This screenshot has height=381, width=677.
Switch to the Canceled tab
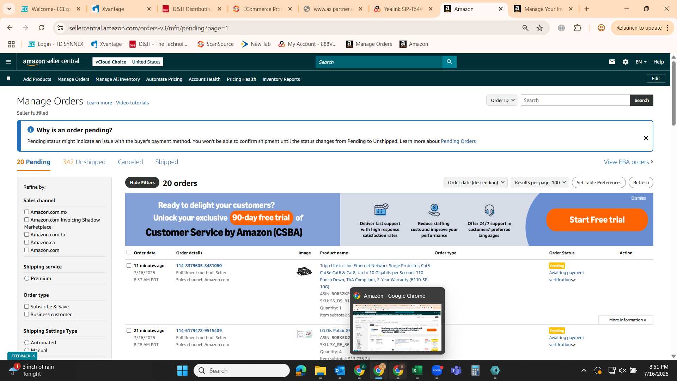[130, 162]
